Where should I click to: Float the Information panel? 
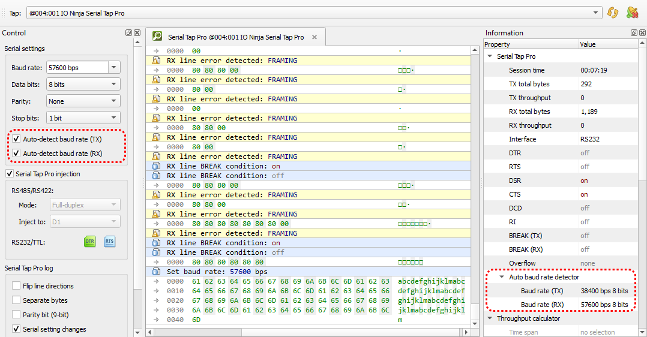[634, 33]
